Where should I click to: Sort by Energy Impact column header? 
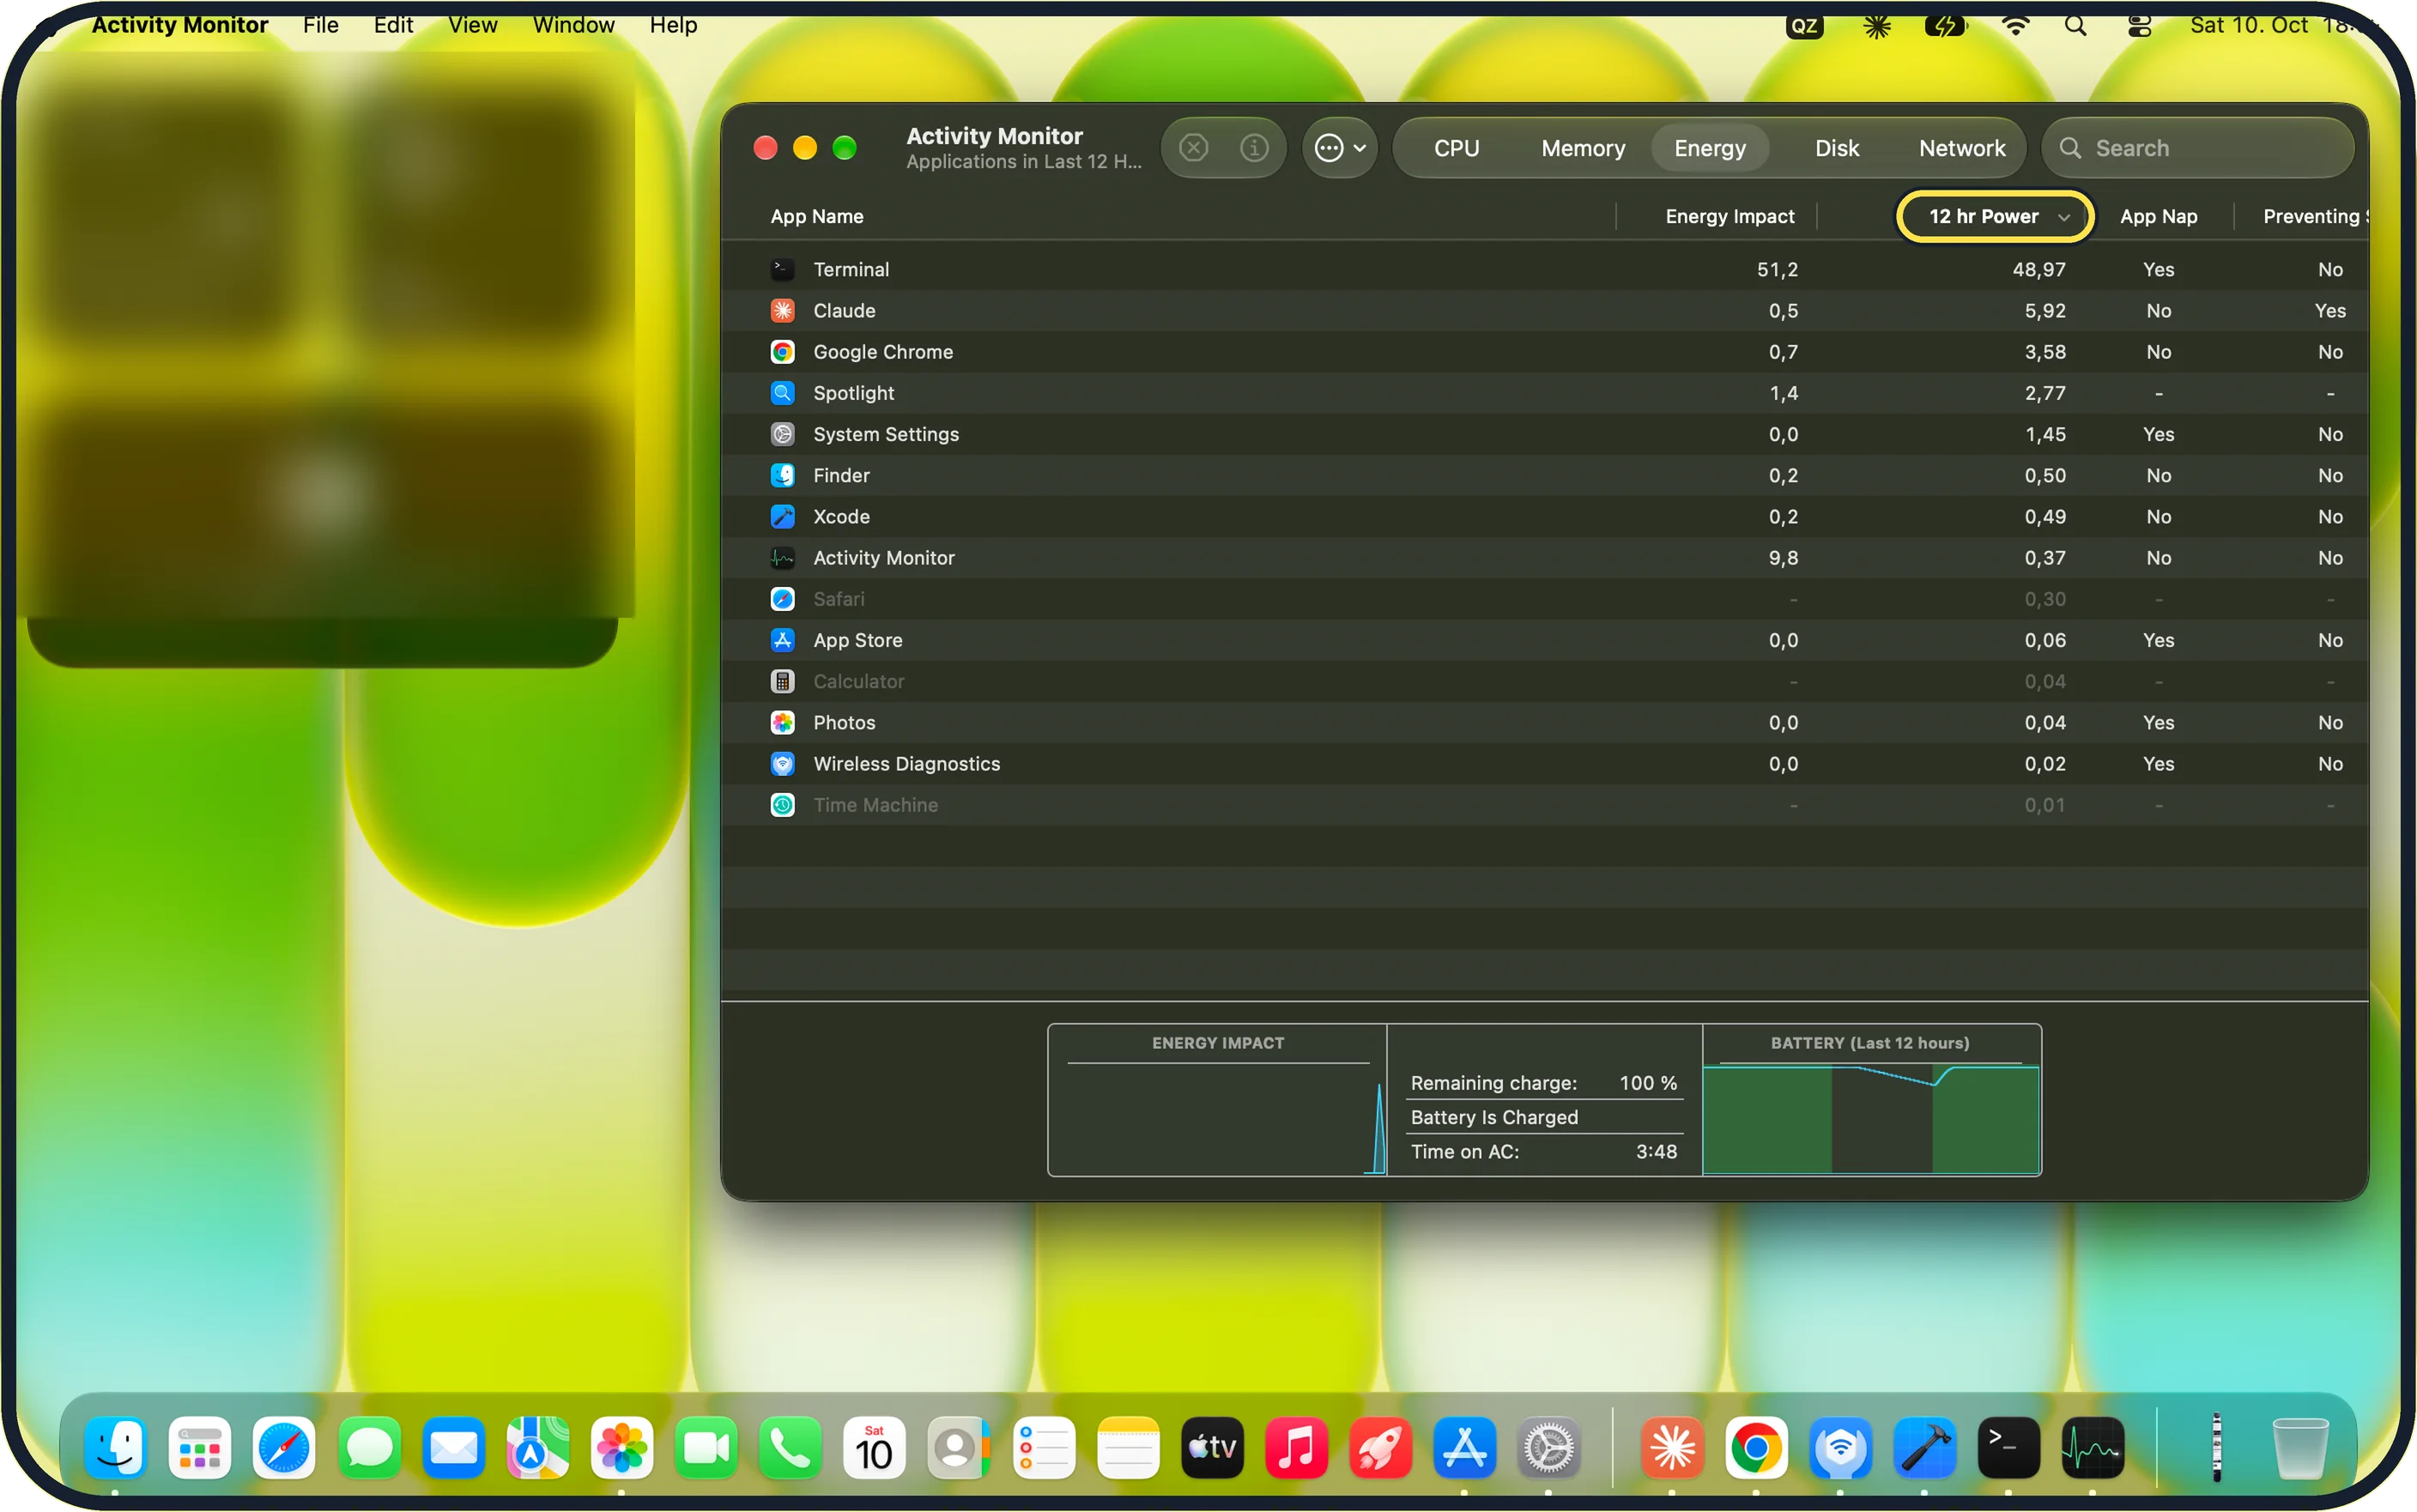[x=1729, y=216]
